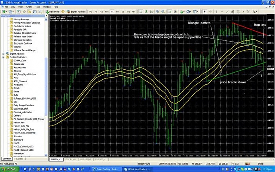Select the text 'A' drawing tool
Viewport: 275px width, 172px height.
(x=243, y=11)
